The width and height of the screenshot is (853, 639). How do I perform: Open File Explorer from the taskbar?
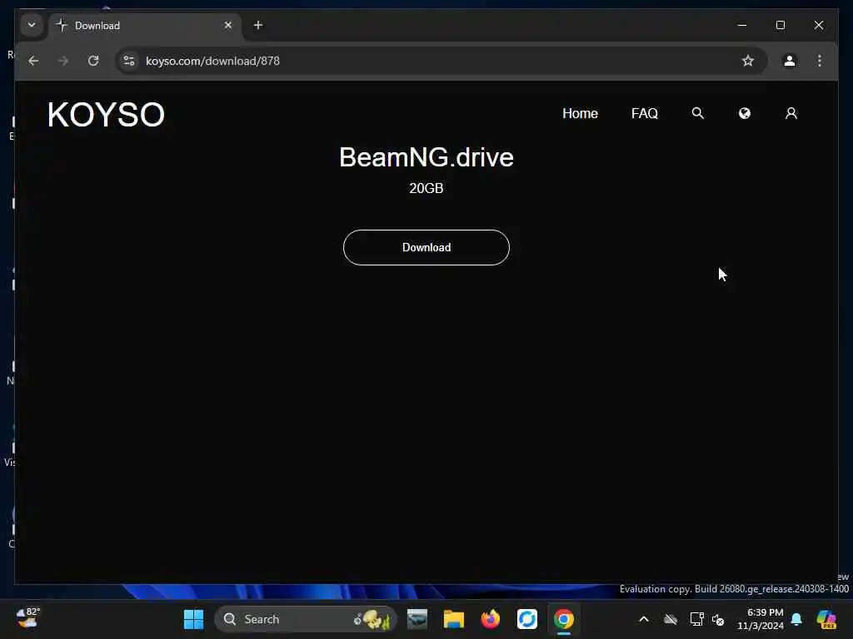454,619
